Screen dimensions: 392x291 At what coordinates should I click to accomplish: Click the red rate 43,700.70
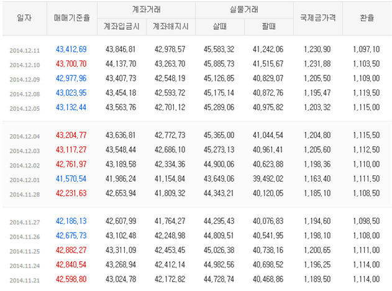71,64
